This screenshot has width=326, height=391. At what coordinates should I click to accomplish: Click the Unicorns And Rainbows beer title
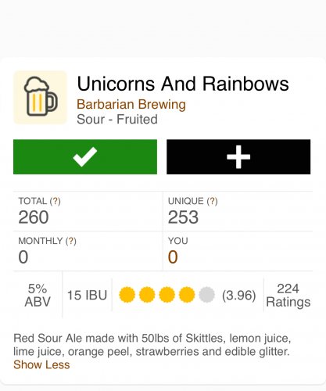(183, 84)
